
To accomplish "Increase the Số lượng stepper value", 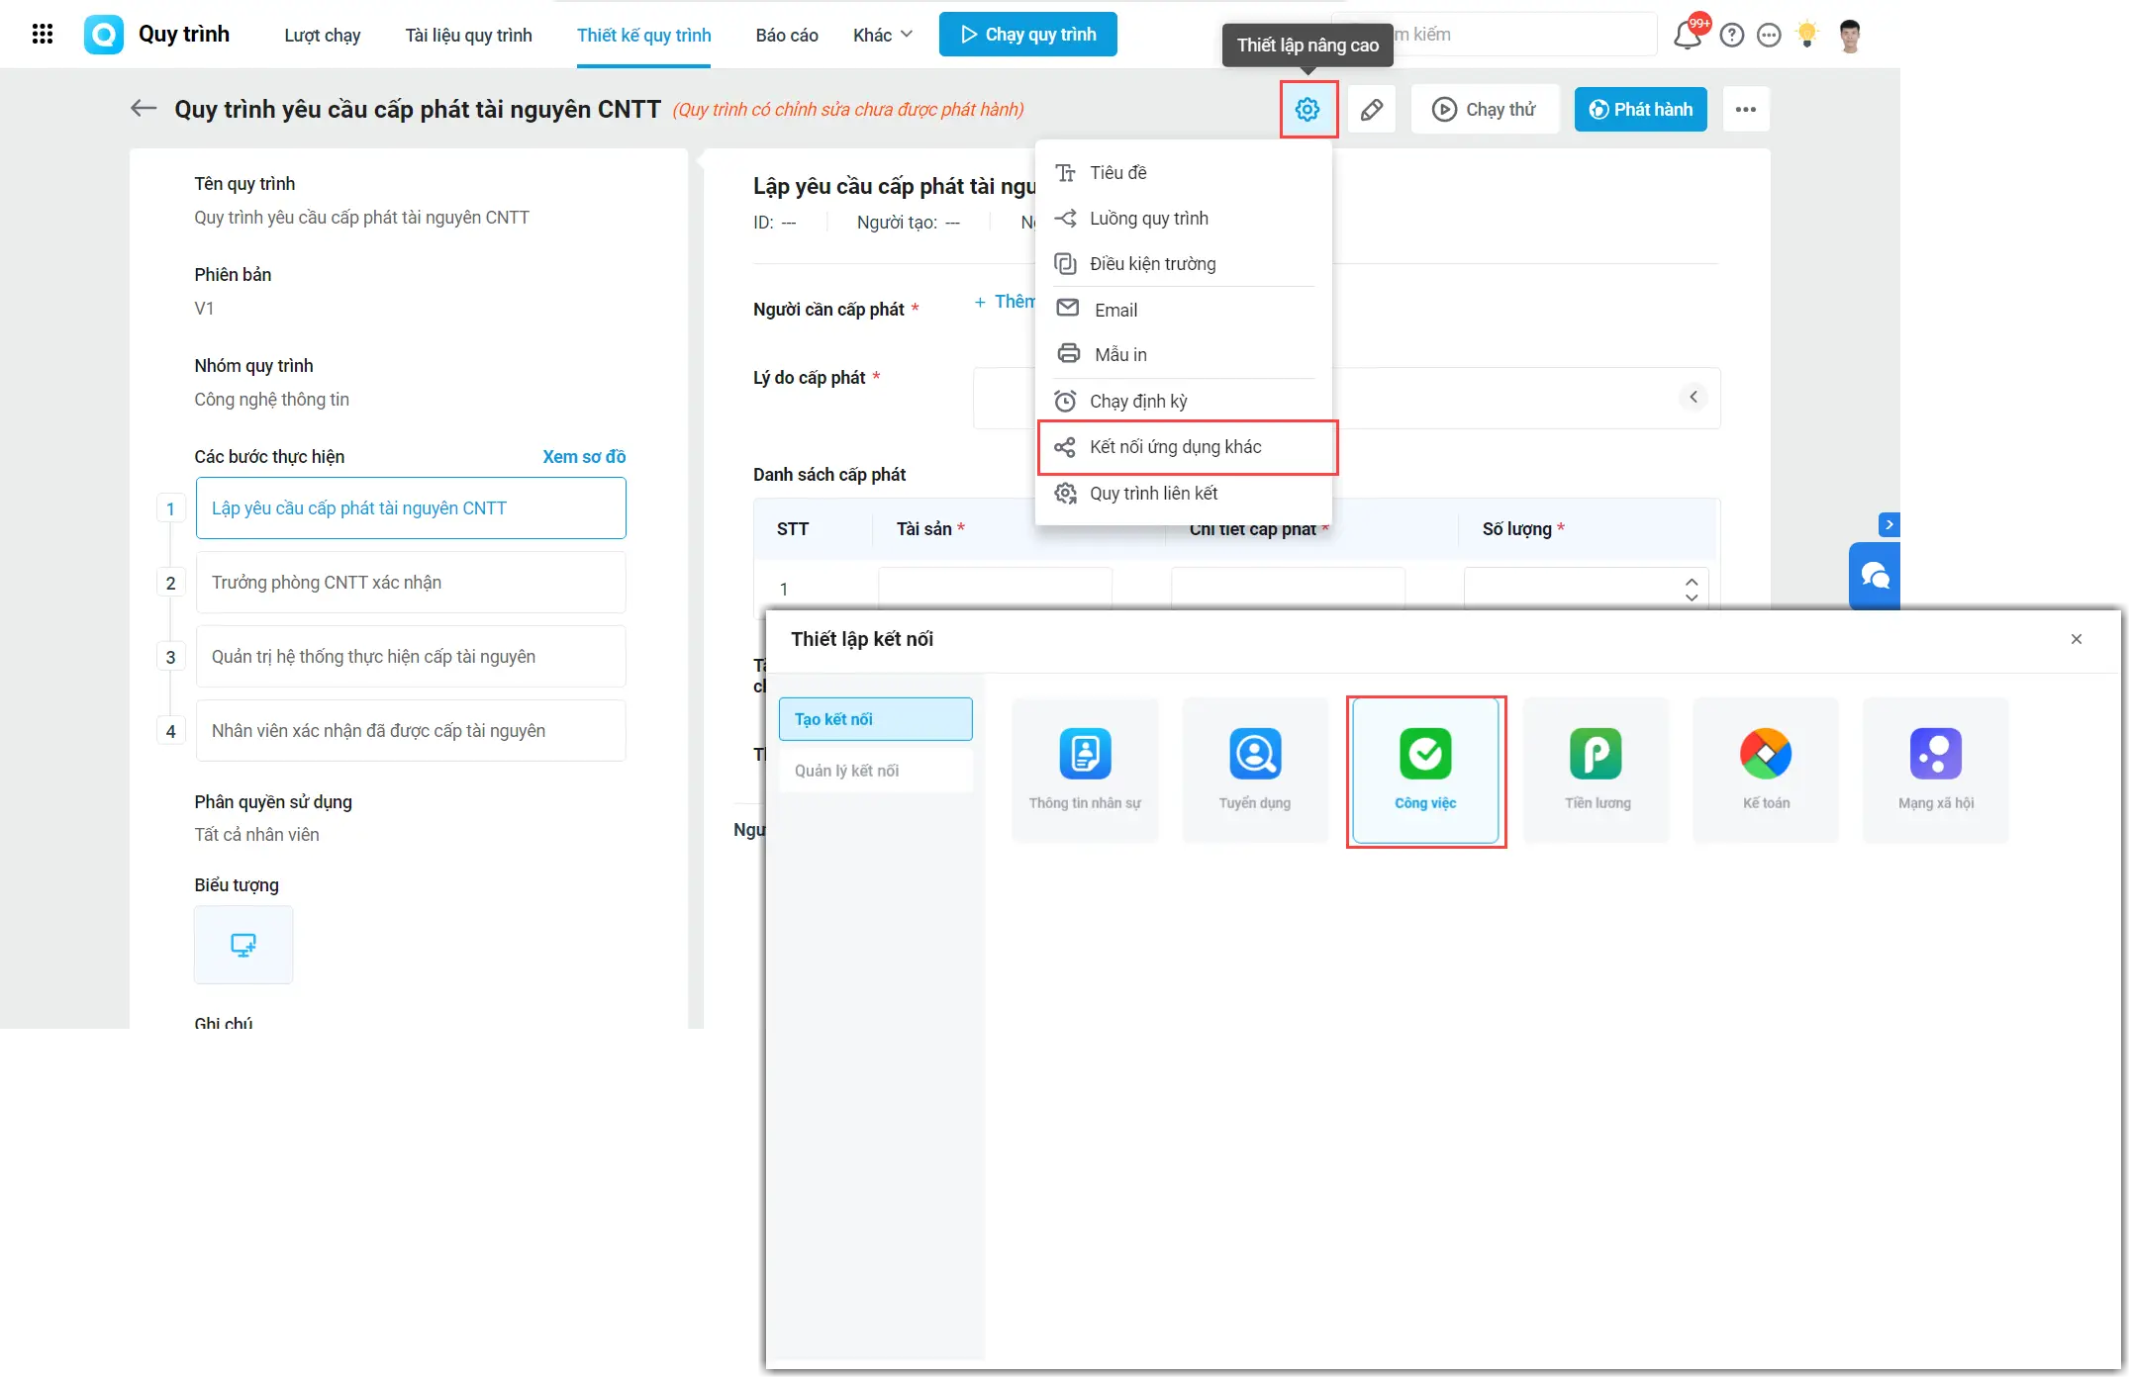I will [1692, 582].
